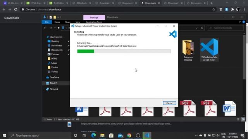Open Quick Access Toolbar customize dropdown
Screen dimensions: 248x139
pos(58,17)
